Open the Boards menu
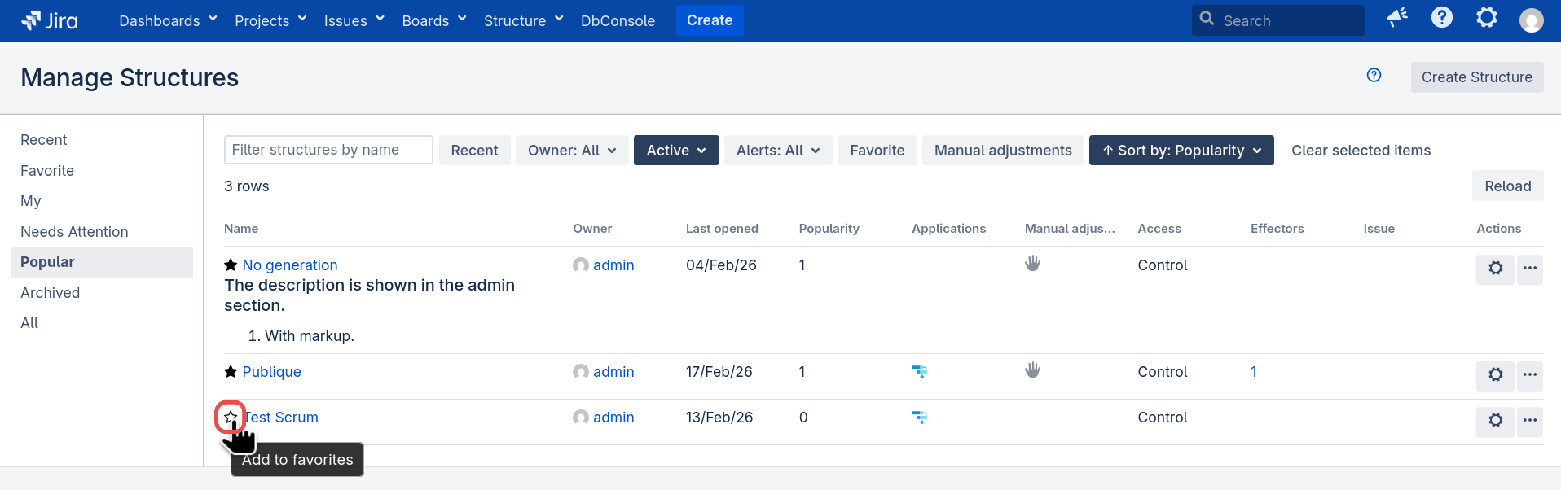The width and height of the screenshot is (1561, 490). (434, 20)
